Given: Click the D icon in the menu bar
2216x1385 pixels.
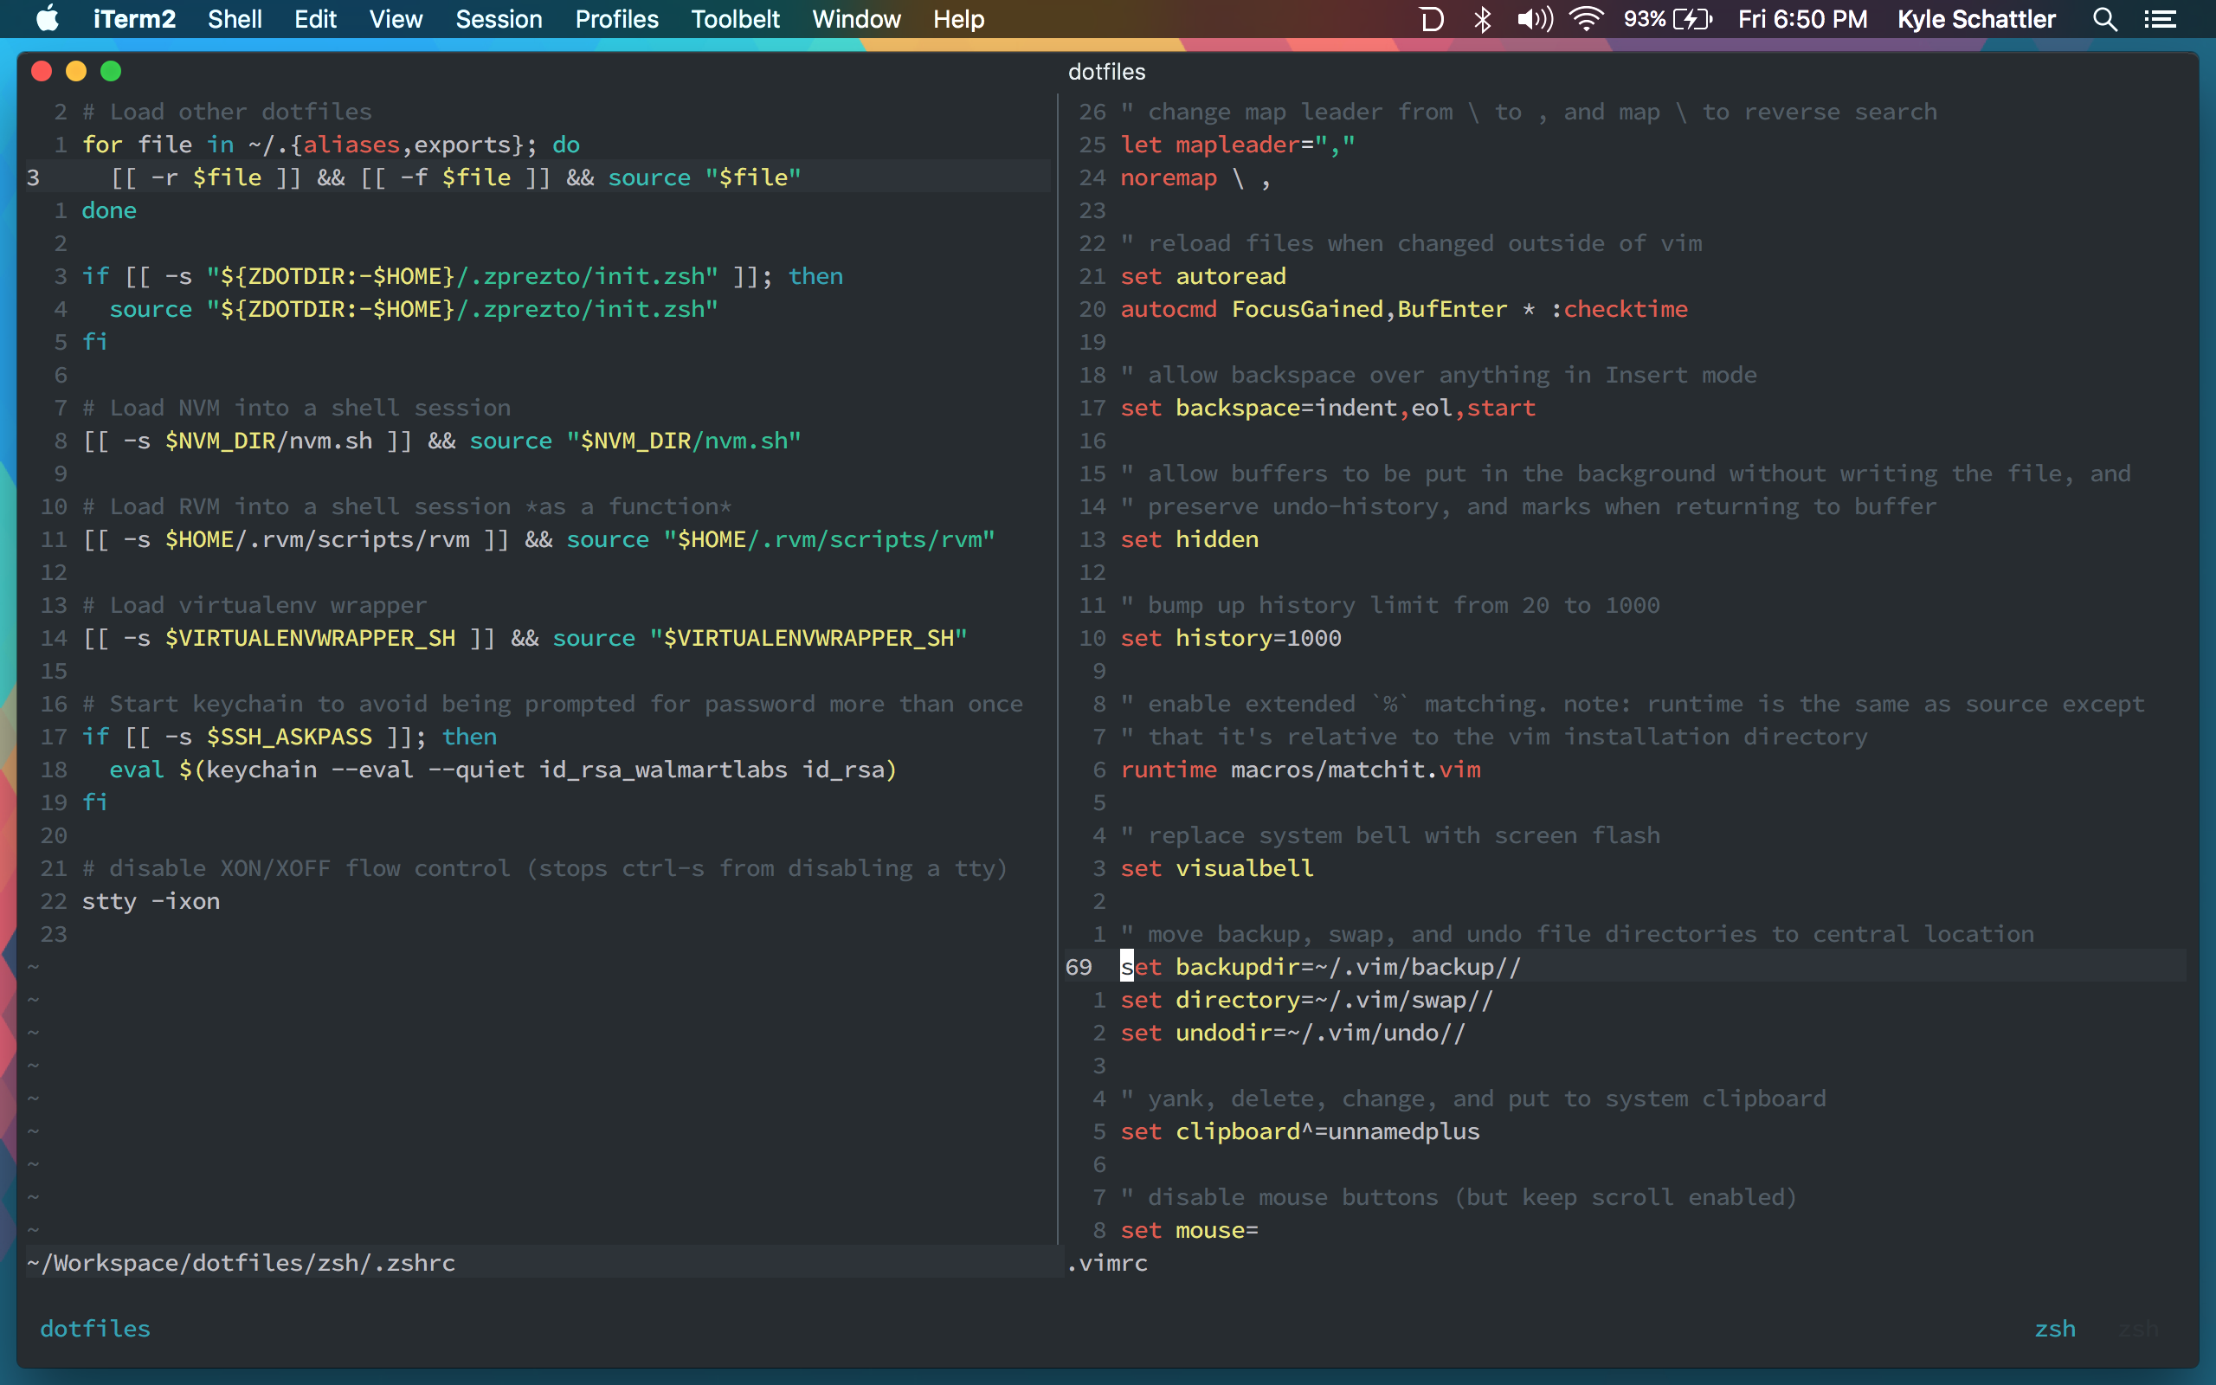Looking at the screenshot, I should (x=1431, y=18).
